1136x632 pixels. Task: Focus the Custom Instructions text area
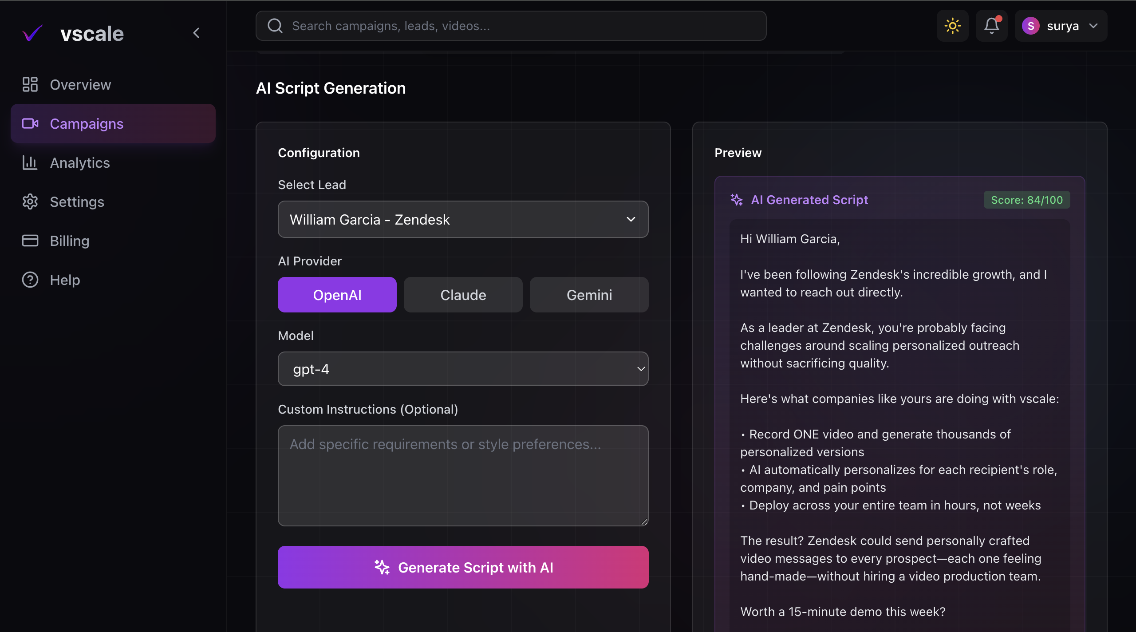[x=463, y=476]
